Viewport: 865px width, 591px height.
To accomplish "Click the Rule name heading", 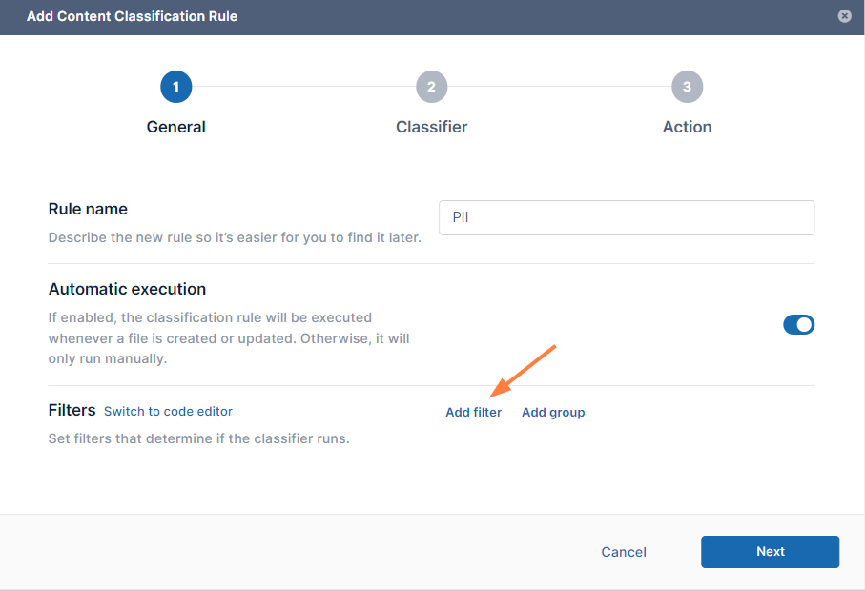I will point(88,209).
